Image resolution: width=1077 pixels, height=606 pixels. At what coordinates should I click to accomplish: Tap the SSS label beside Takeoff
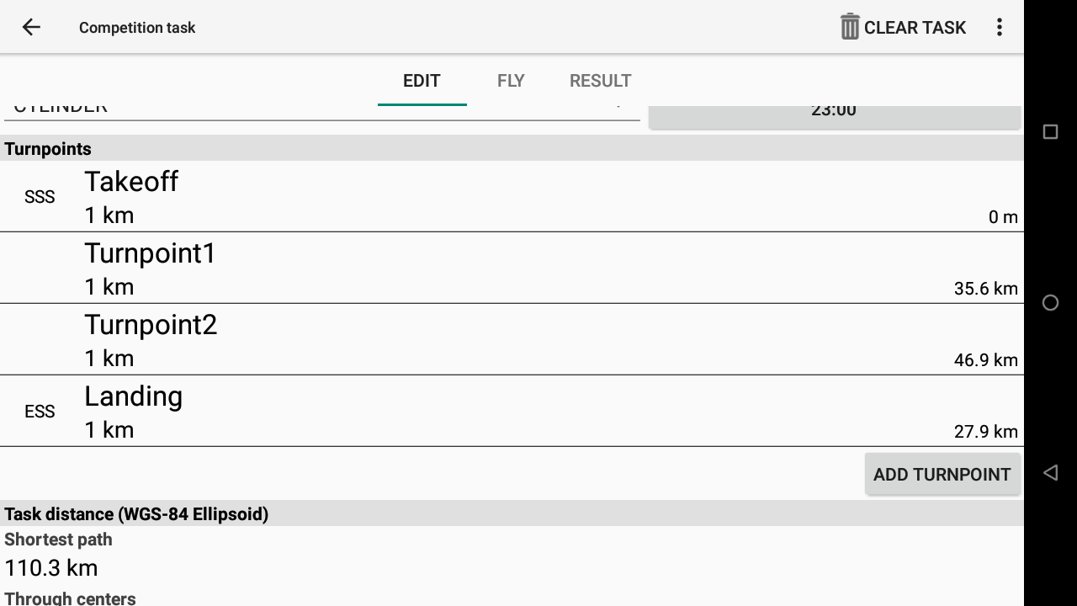(x=40, y=197)
